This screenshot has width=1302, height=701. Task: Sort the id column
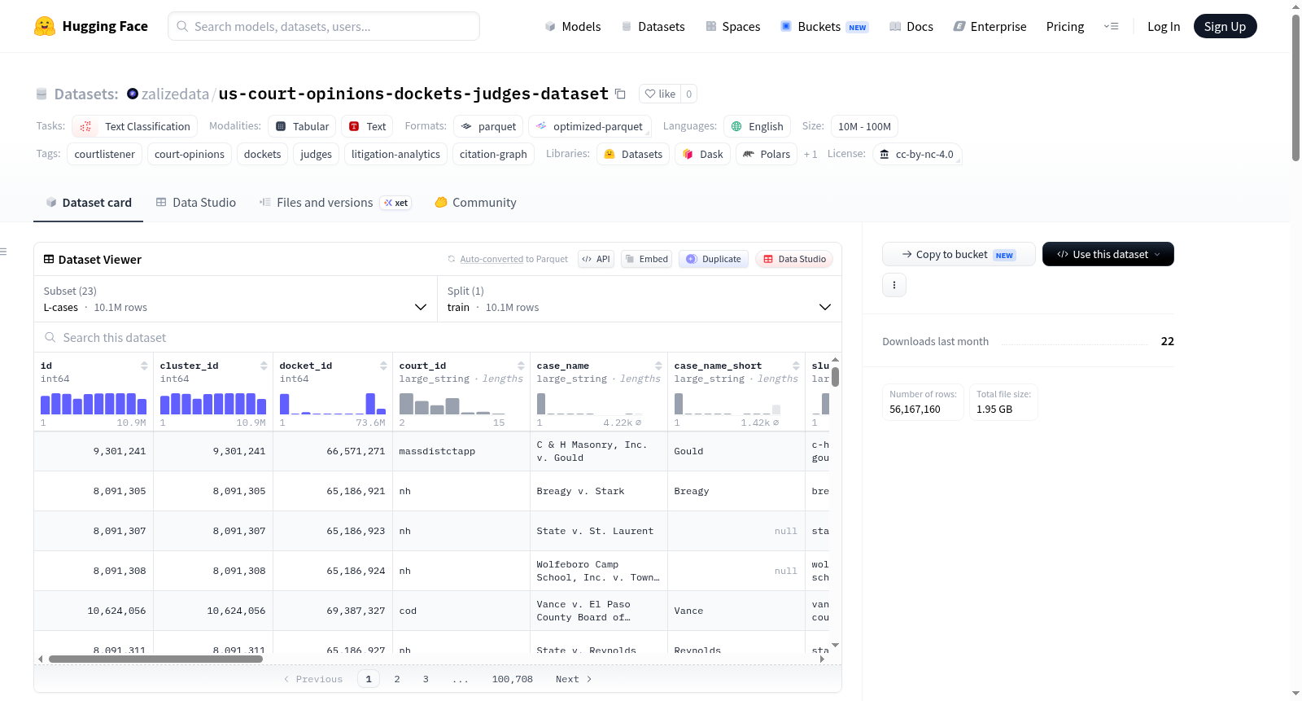click(x=144, y=366)
